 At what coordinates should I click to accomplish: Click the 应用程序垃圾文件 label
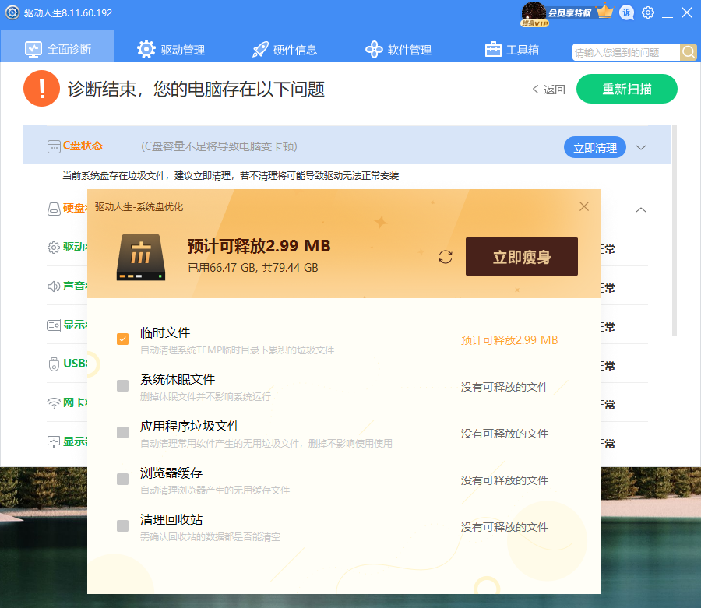click(x=190, y=426)
